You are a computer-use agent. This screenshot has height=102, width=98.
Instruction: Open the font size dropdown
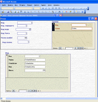tap(40, 8)
